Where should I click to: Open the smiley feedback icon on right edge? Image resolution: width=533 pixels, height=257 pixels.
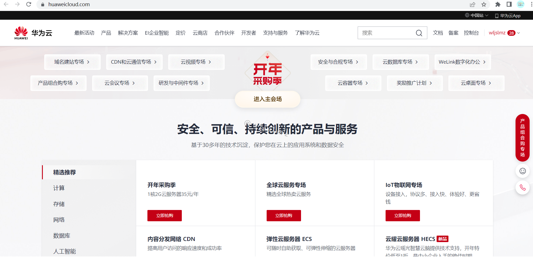click(x=523, y=171)
